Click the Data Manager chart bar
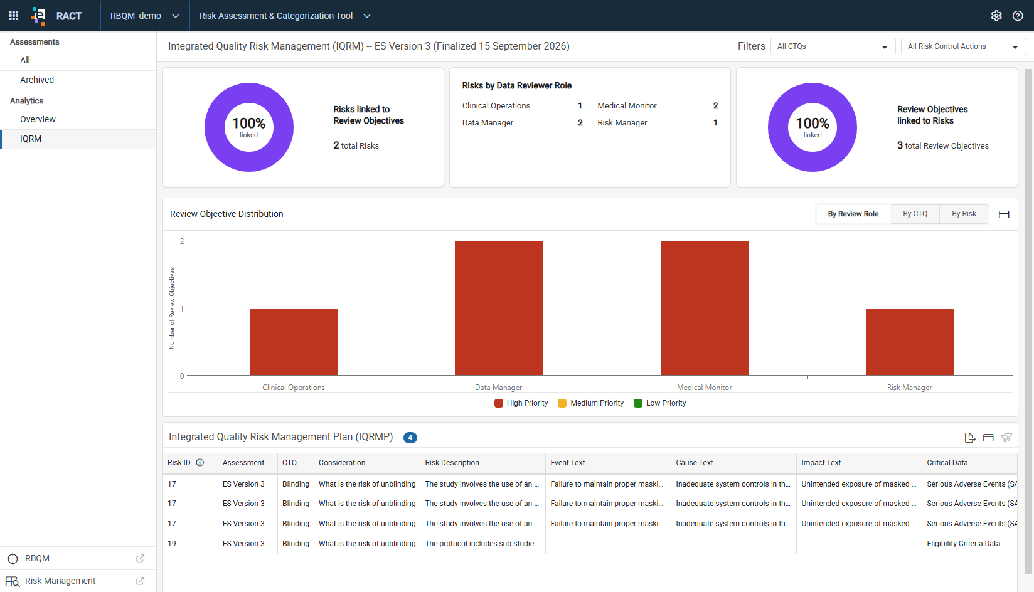This screenshot has height=592, width=1034. pyautogui.click(x=499, y=308)
